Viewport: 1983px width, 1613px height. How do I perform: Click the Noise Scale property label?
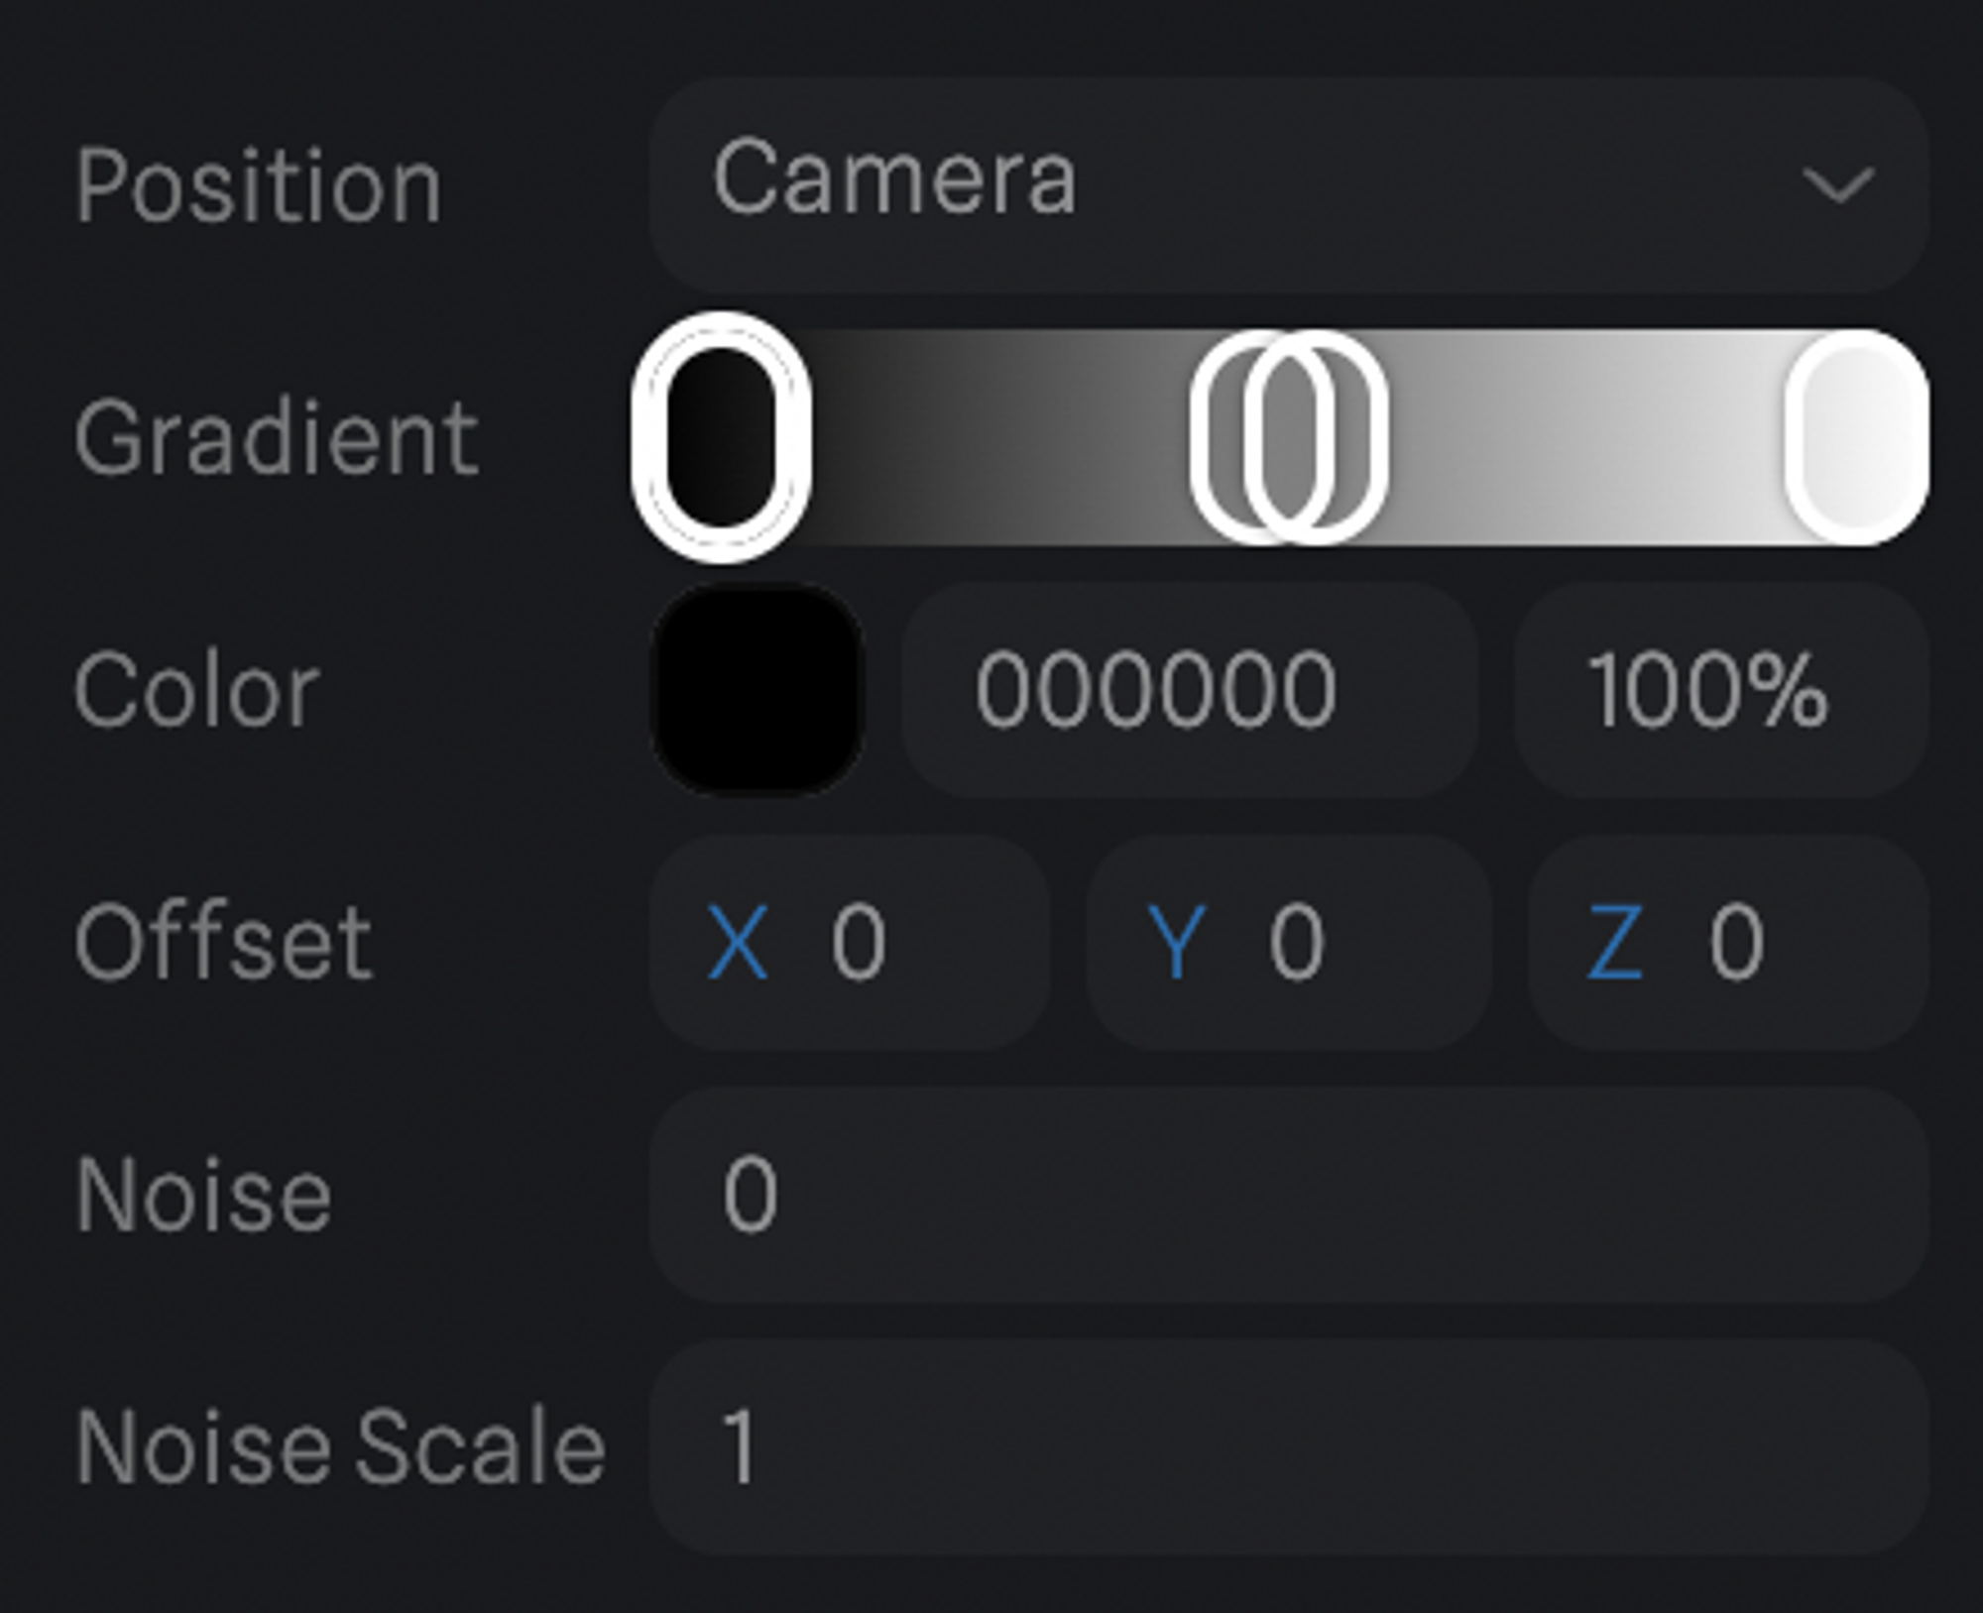click(x=340, y=1447)
